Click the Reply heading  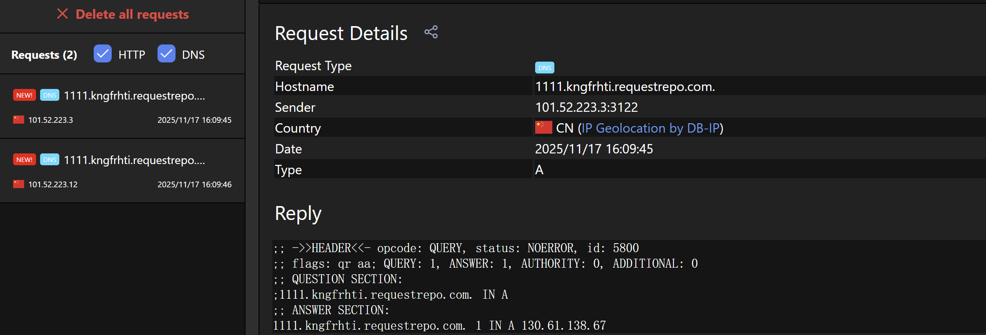(298, 214)
